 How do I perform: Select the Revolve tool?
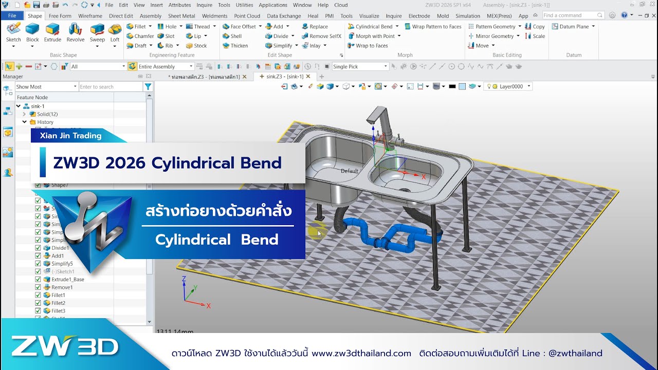click(x=76, y=32)
